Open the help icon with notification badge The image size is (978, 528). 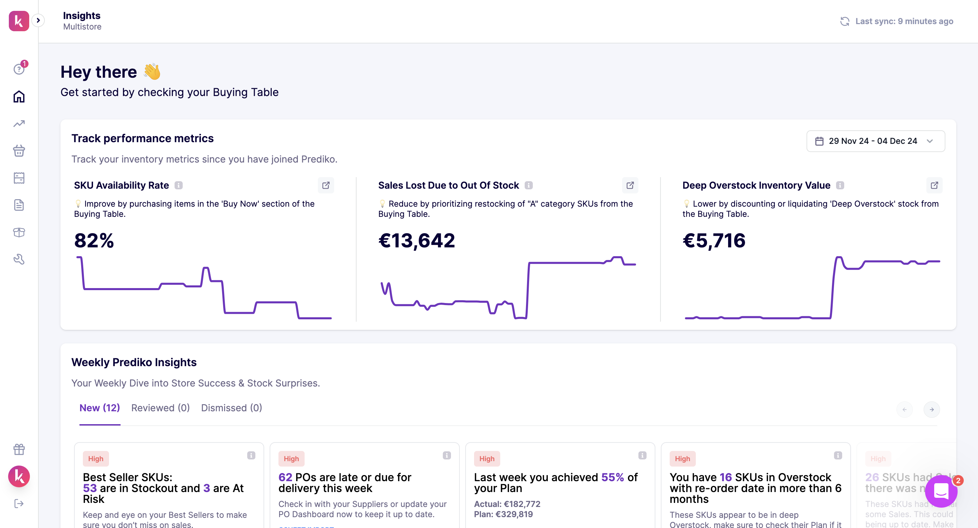(x=19, y=69)
